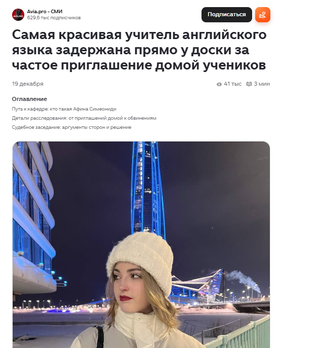Click the Avia.pro channel avatar
The height and width of the screenshot is (348, 322).
18,15
